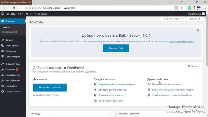Bookmark page with the star icon
208x117 pixels.
[x=182, y=8]
